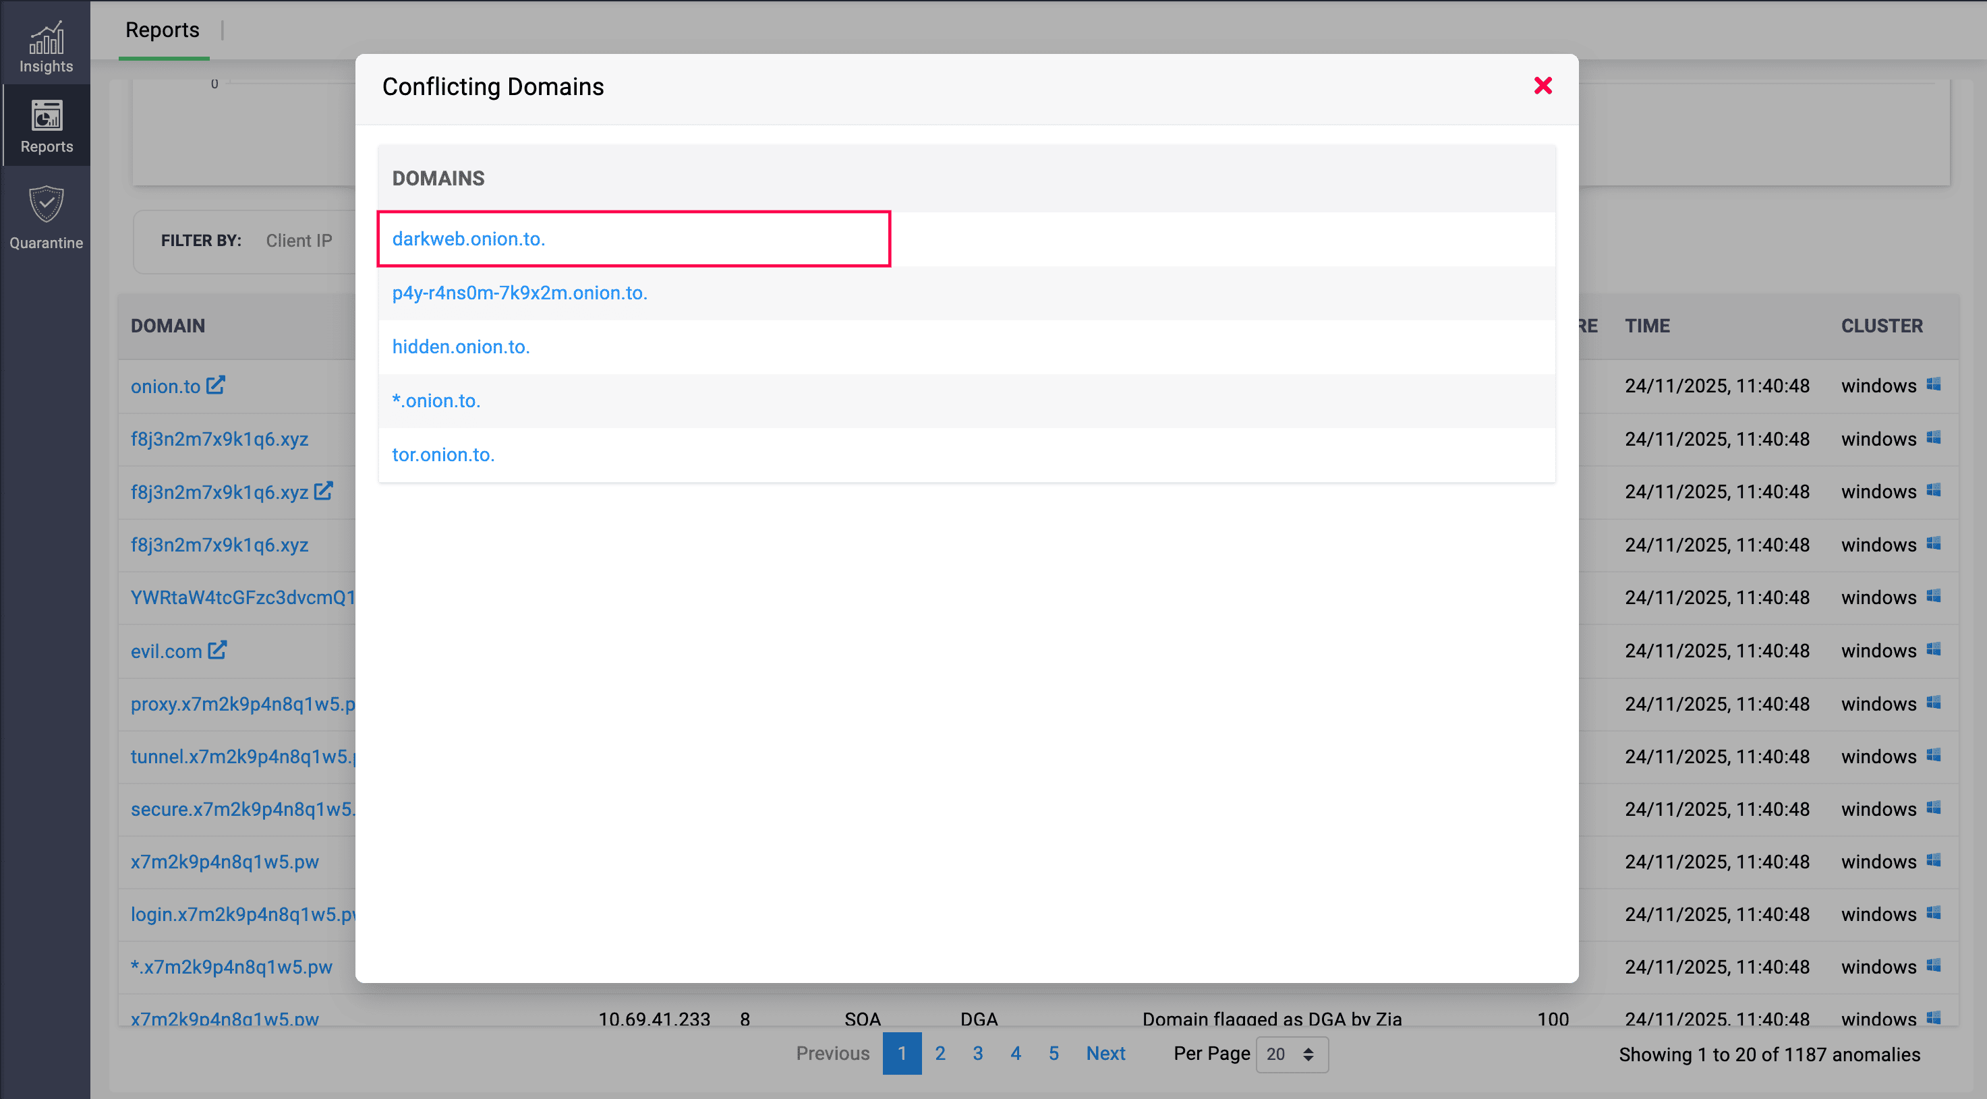The width and height of the screenshot is (1987, 1099).
Task: Close the Conflicting Domains dialog
Action: coord(1543,86)
